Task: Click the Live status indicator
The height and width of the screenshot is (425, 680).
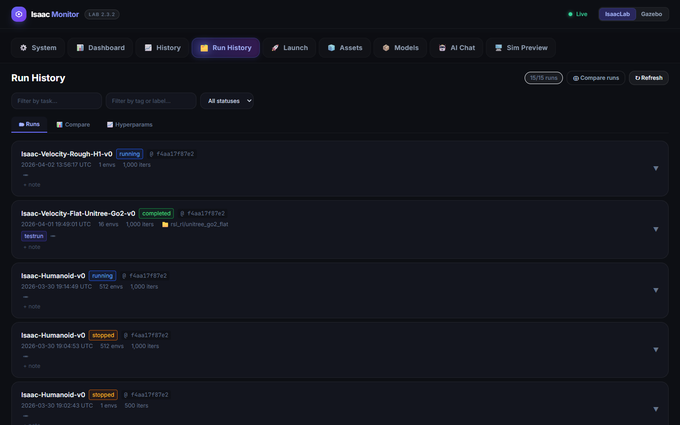Action: click(x=578, y=14)
